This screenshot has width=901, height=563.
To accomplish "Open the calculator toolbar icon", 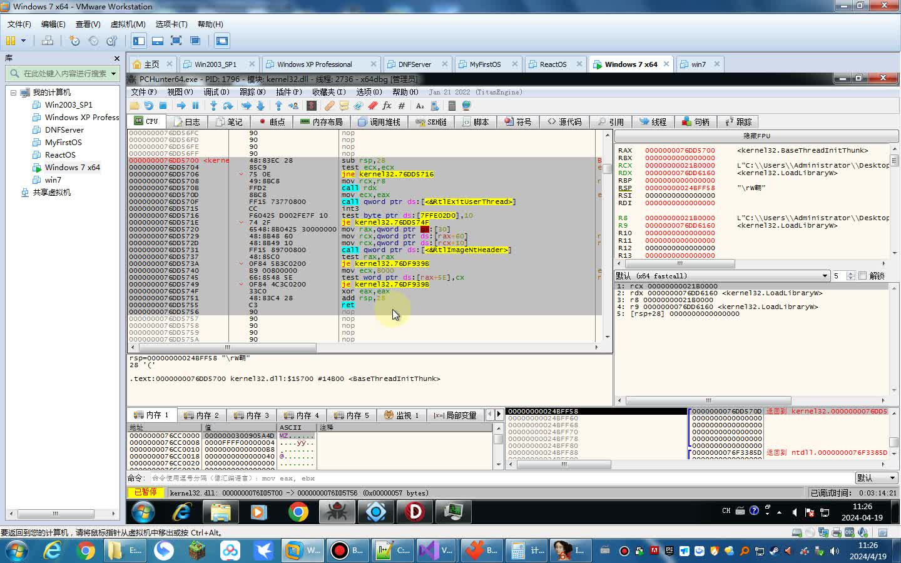I will click(x=452, y=106).
